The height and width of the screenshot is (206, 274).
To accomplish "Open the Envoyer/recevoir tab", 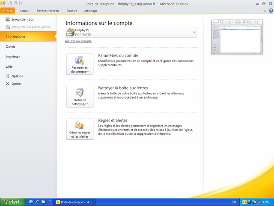I will coord(48,11).
